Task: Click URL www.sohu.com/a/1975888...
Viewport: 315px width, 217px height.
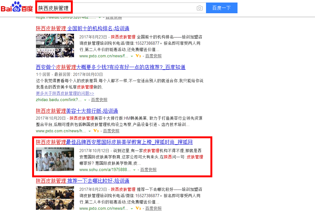Action: (105, 169)
